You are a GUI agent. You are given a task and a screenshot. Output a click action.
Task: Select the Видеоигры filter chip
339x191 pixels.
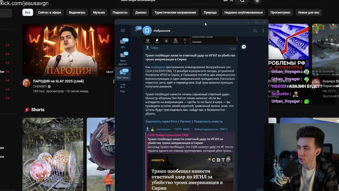tap(77, 12)
